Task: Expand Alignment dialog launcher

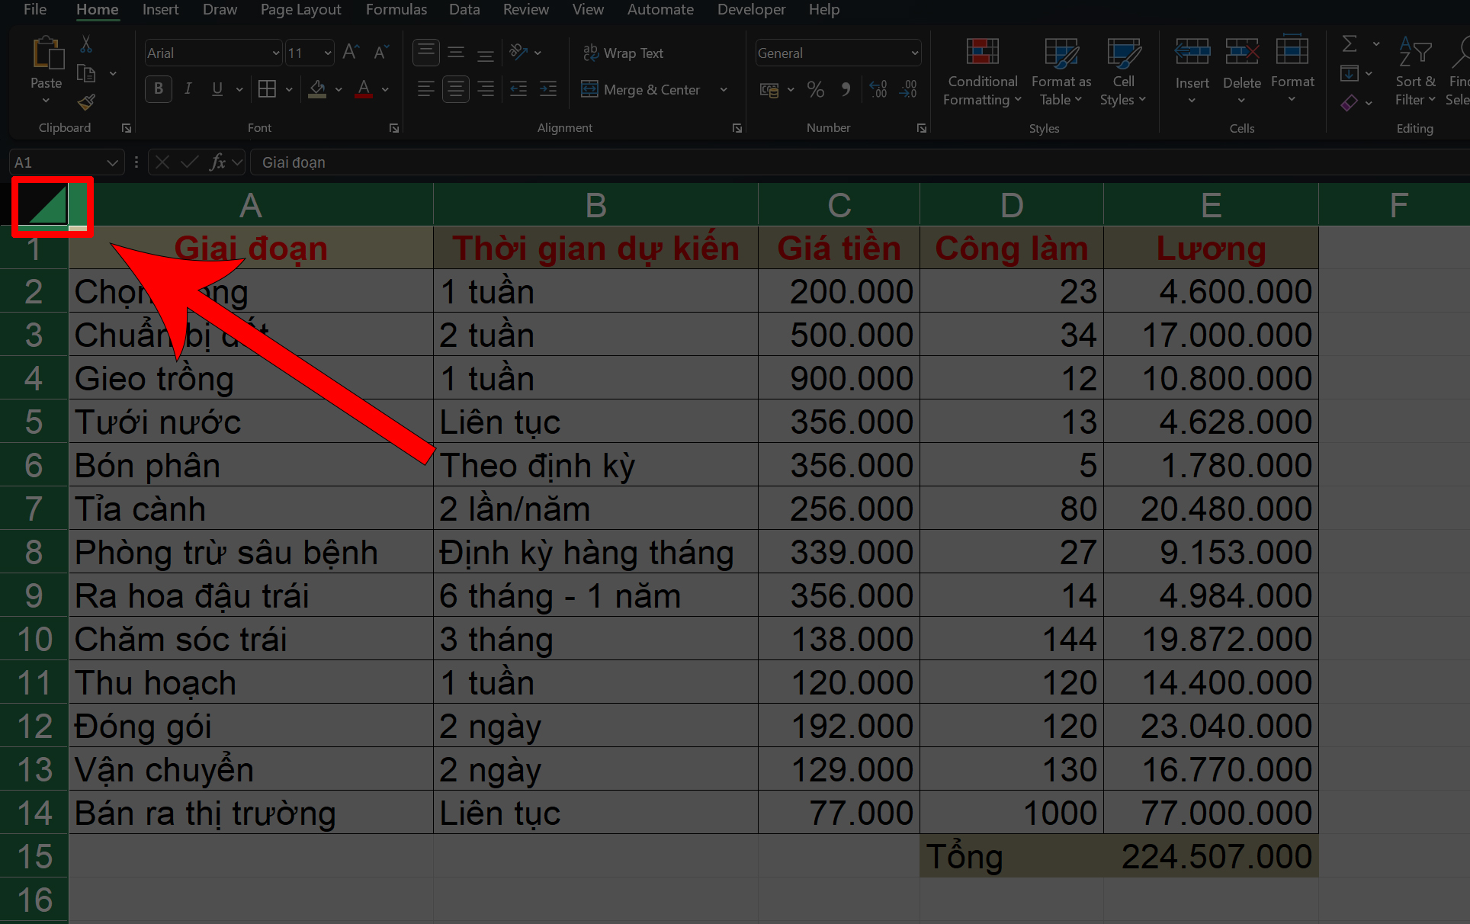Action: tap(737, 128)
